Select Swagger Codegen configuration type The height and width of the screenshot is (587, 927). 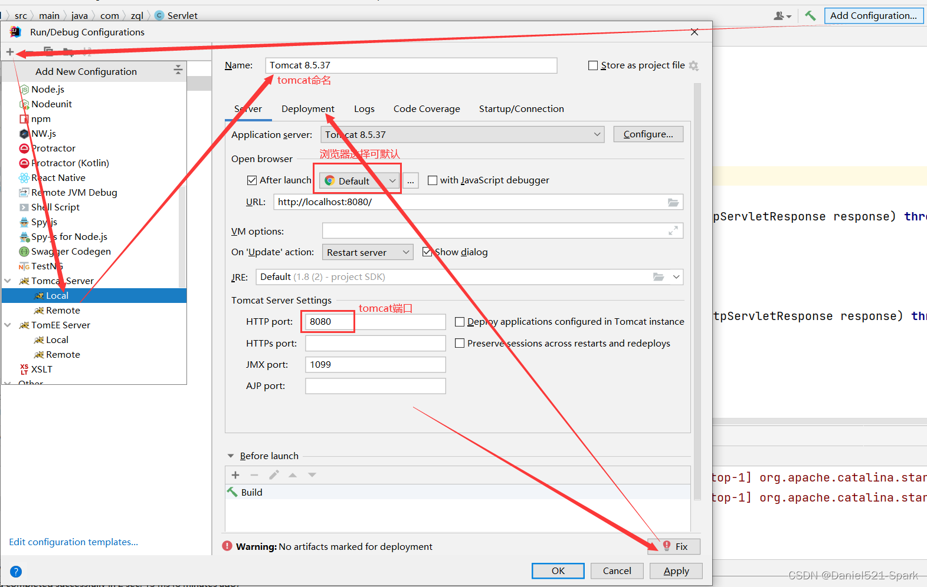pos(71,251)
